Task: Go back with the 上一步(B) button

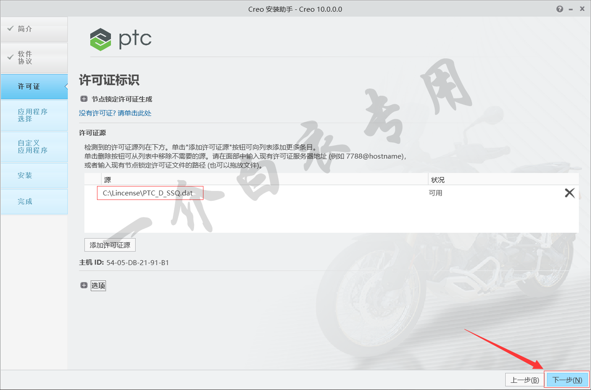Action: (x=525, y=380)
